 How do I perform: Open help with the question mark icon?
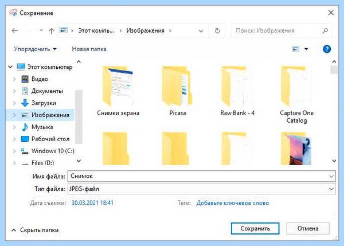click(x=327, y=49)
